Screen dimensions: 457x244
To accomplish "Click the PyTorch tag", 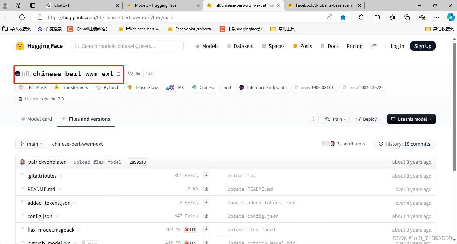I will pyautogui.click(x=108, y=87).
